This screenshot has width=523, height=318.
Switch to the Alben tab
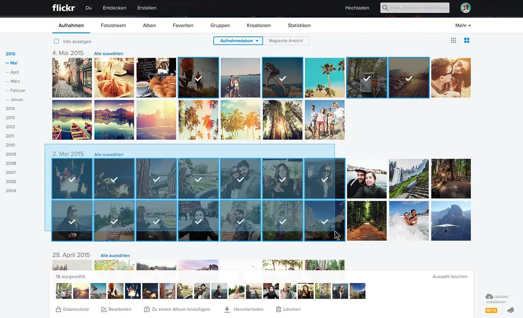pos(149,25)
